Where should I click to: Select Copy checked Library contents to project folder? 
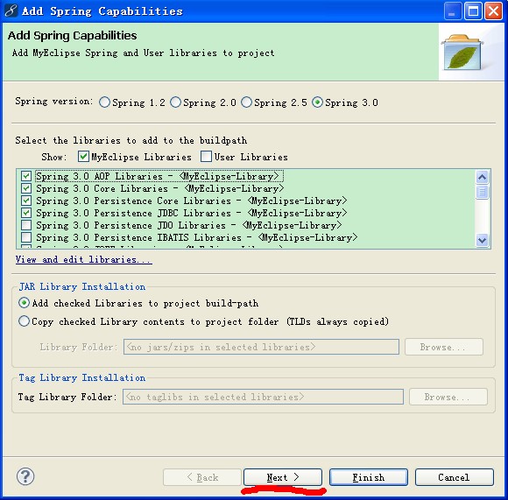(x=24, y=321)
